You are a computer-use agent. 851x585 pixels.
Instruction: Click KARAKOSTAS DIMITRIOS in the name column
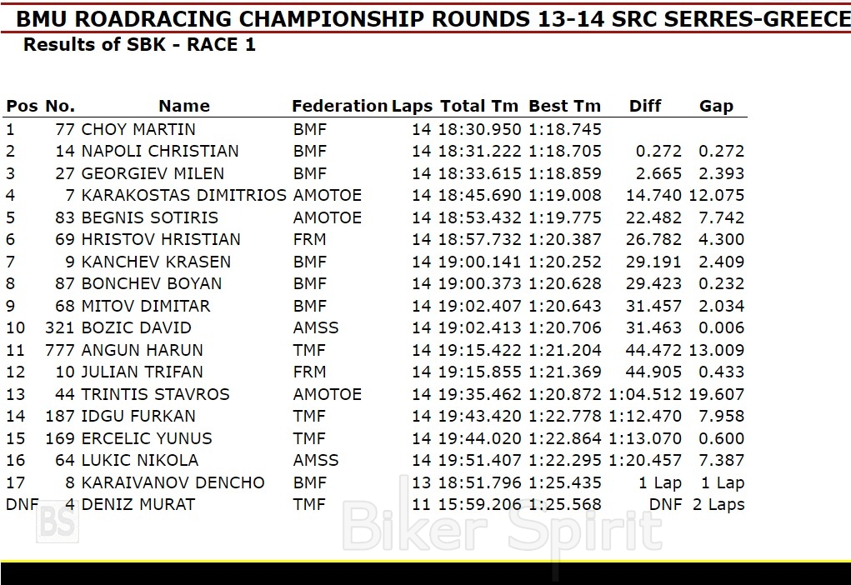click(183, 195)
